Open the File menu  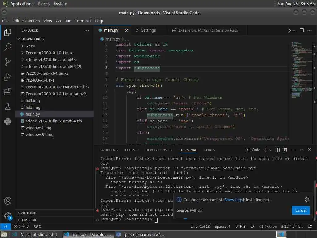[x=6, y=21]
